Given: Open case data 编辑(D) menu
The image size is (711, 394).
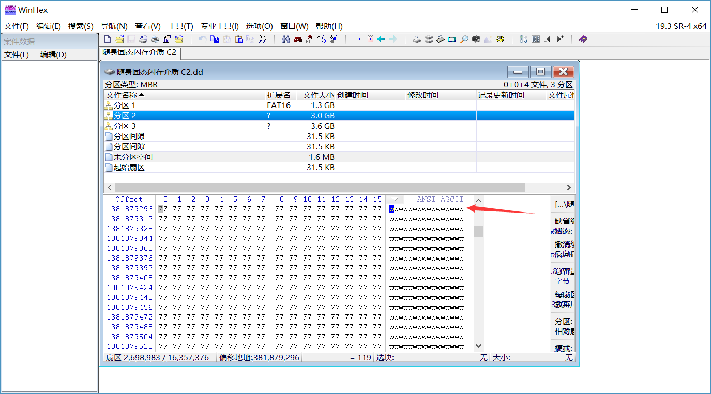Looking at the screenshot, I should pos(53,55).
